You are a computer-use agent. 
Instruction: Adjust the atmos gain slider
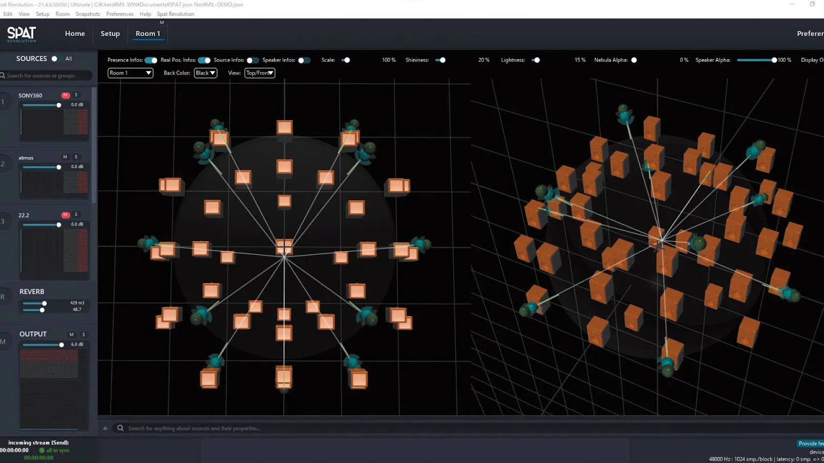click(x=42, y=167)
